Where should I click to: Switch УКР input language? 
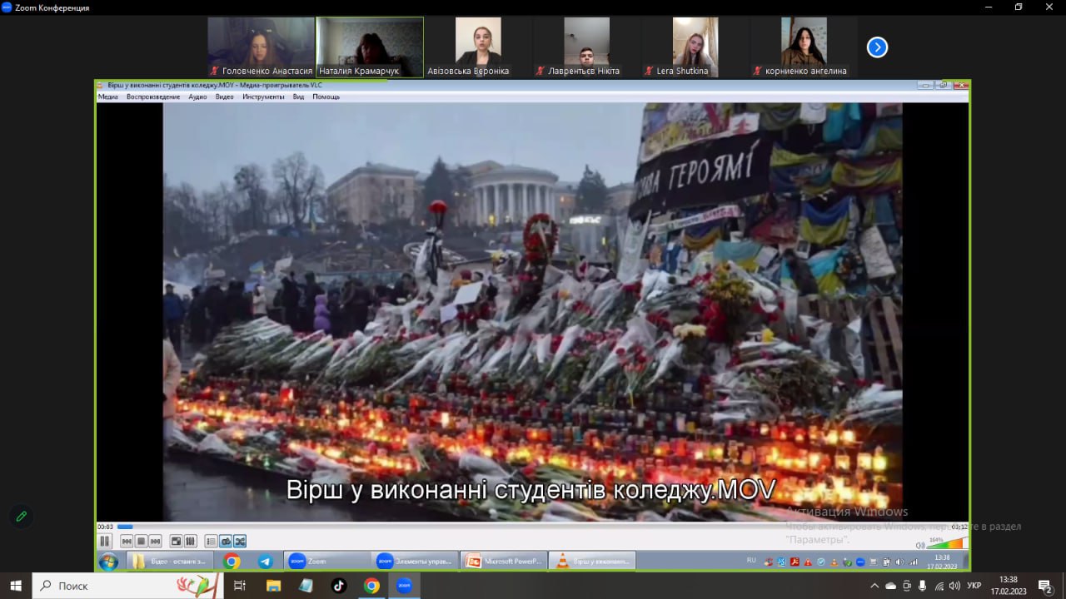(974, 586)
